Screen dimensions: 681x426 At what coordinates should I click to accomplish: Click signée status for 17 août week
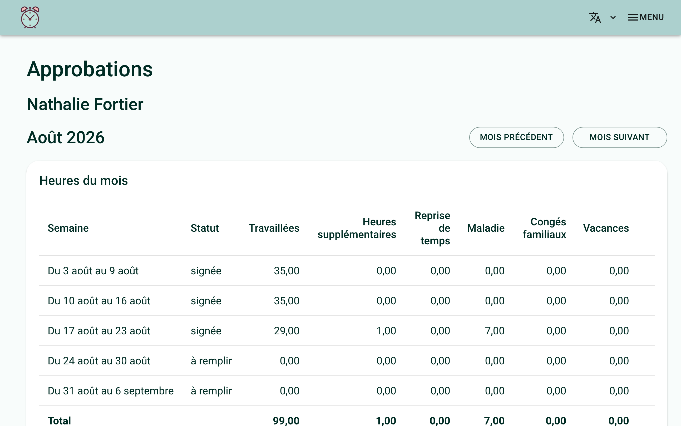tap(206, 331)
